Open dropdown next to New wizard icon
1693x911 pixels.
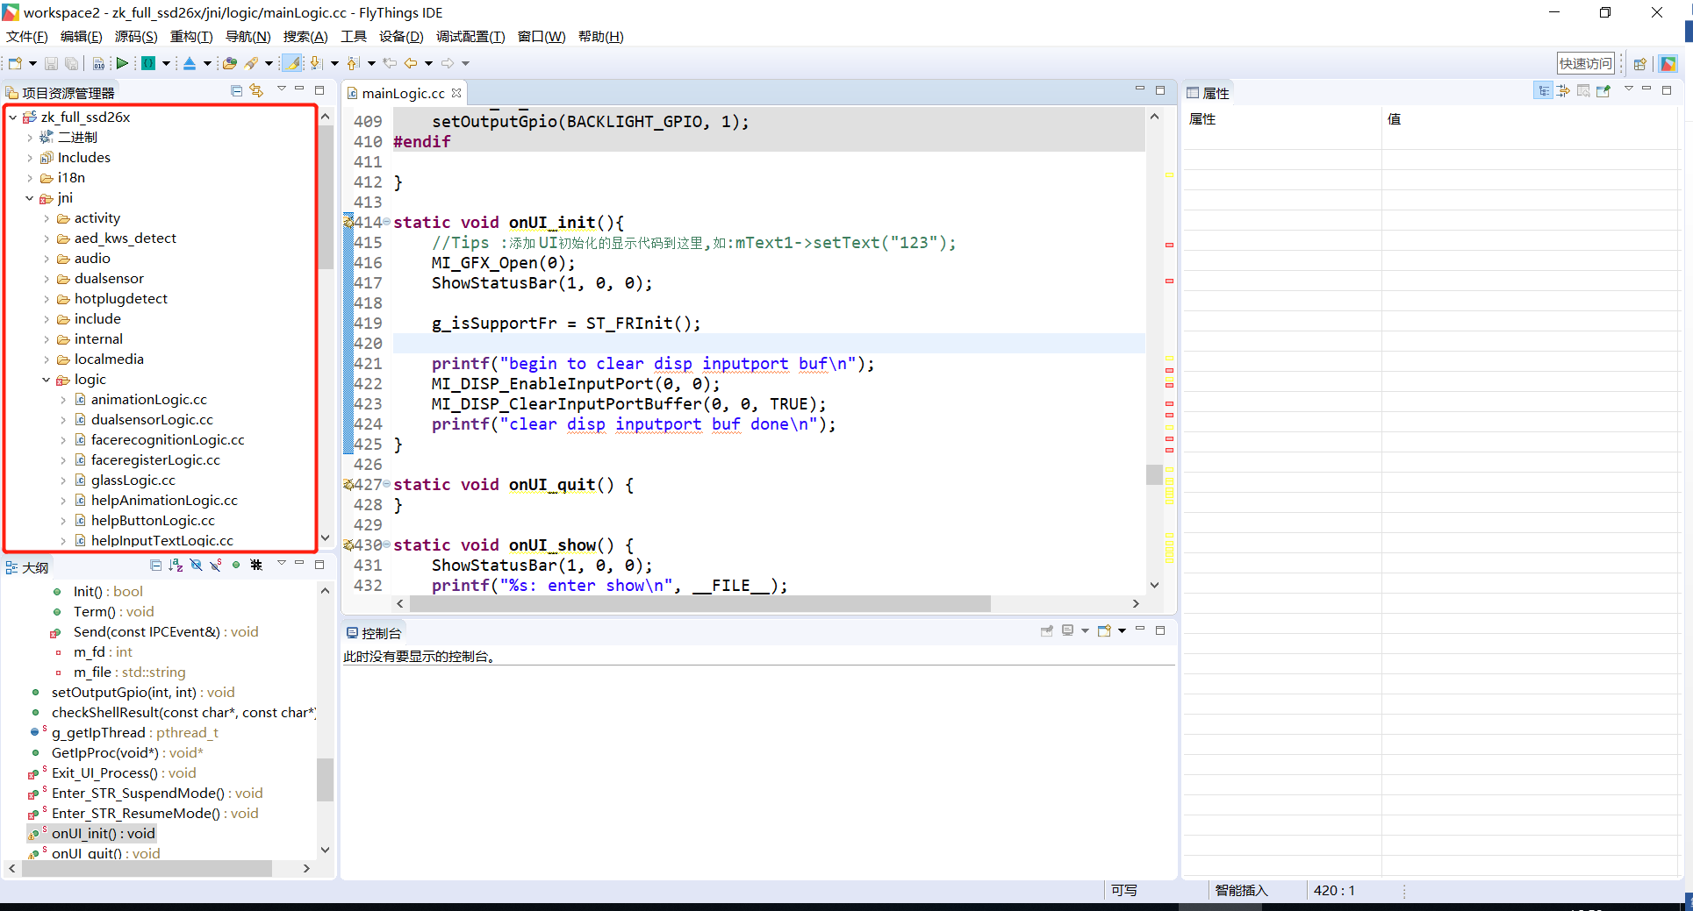click(32, 63)
